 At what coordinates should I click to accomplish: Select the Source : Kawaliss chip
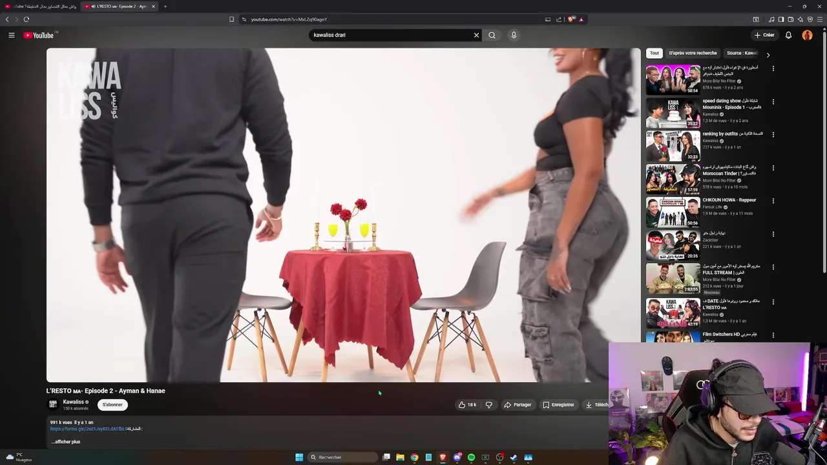coord(742,53)
